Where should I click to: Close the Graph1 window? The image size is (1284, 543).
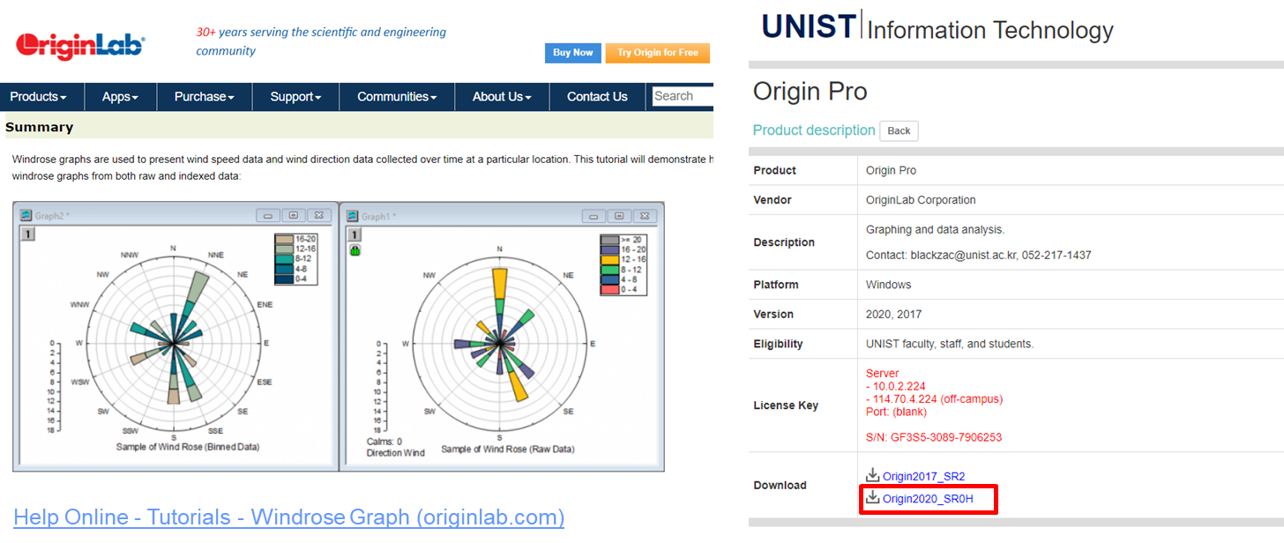click(x=645, y=216)
